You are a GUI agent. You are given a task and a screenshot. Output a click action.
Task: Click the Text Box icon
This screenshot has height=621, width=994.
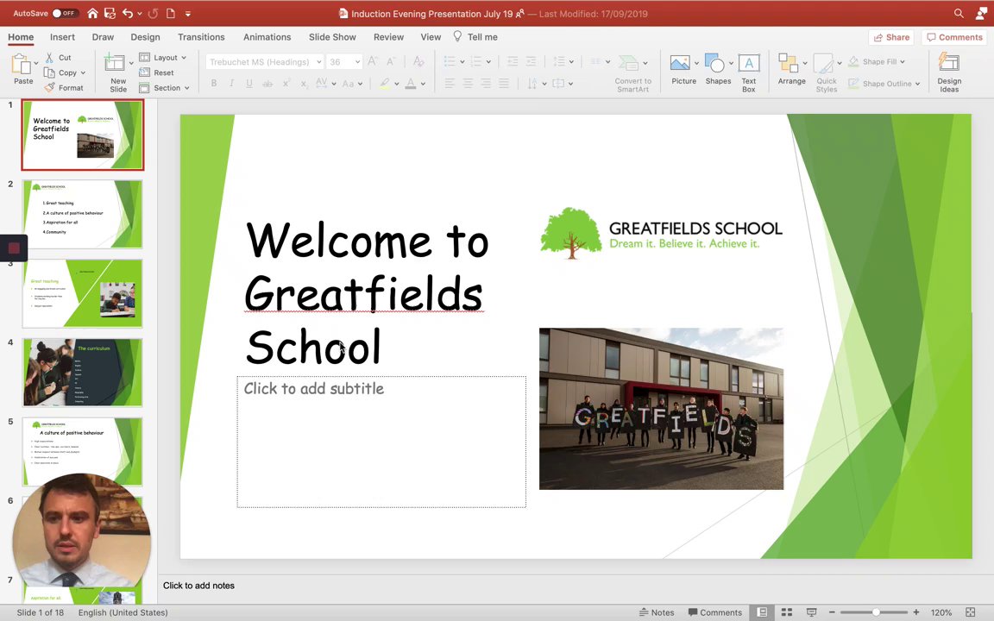(x=749, y=63)
